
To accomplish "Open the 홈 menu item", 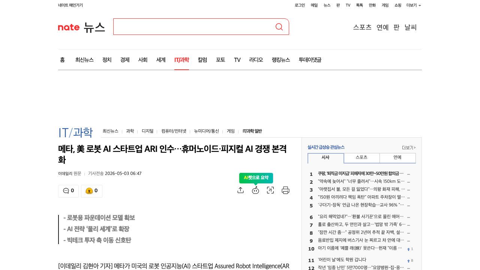I will point(62,60).
